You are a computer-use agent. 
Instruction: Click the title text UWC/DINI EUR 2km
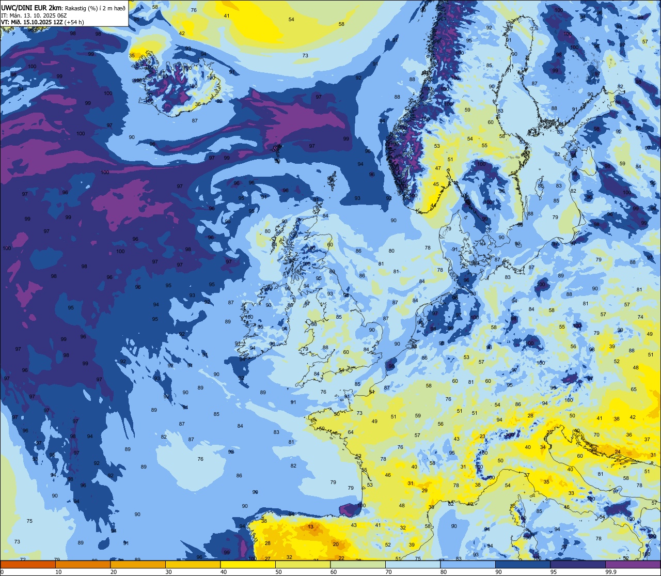[x=32, y=8]
